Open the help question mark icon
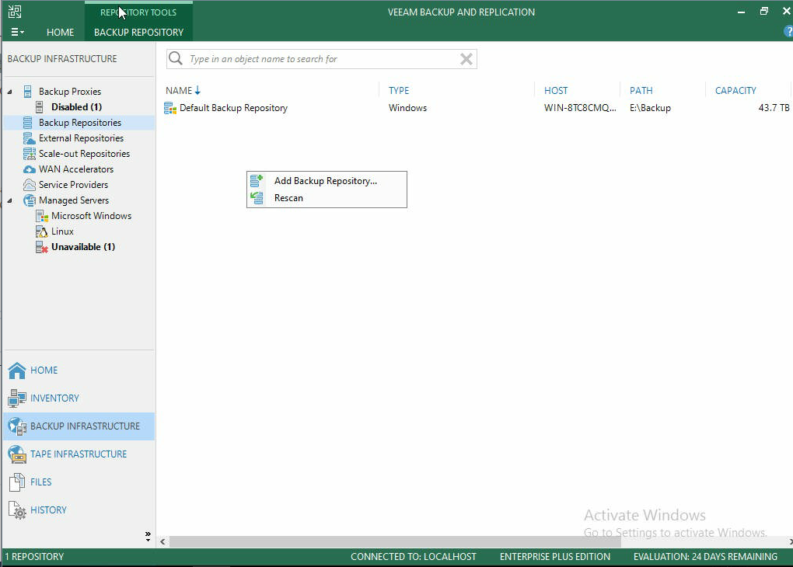This screenshot has height=567, width=793. pyautogui.click(x=788, y=31)
